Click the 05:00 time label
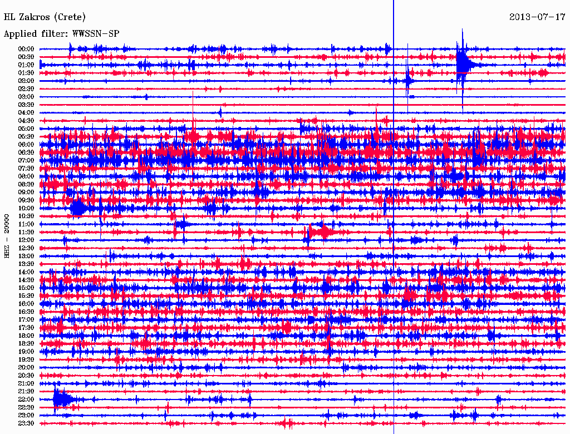 point(26,129)
